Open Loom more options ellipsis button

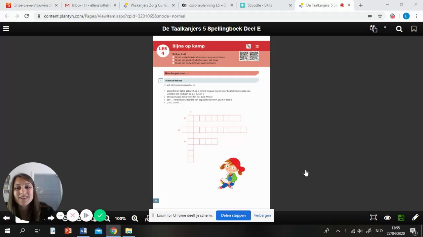(60, 216)
